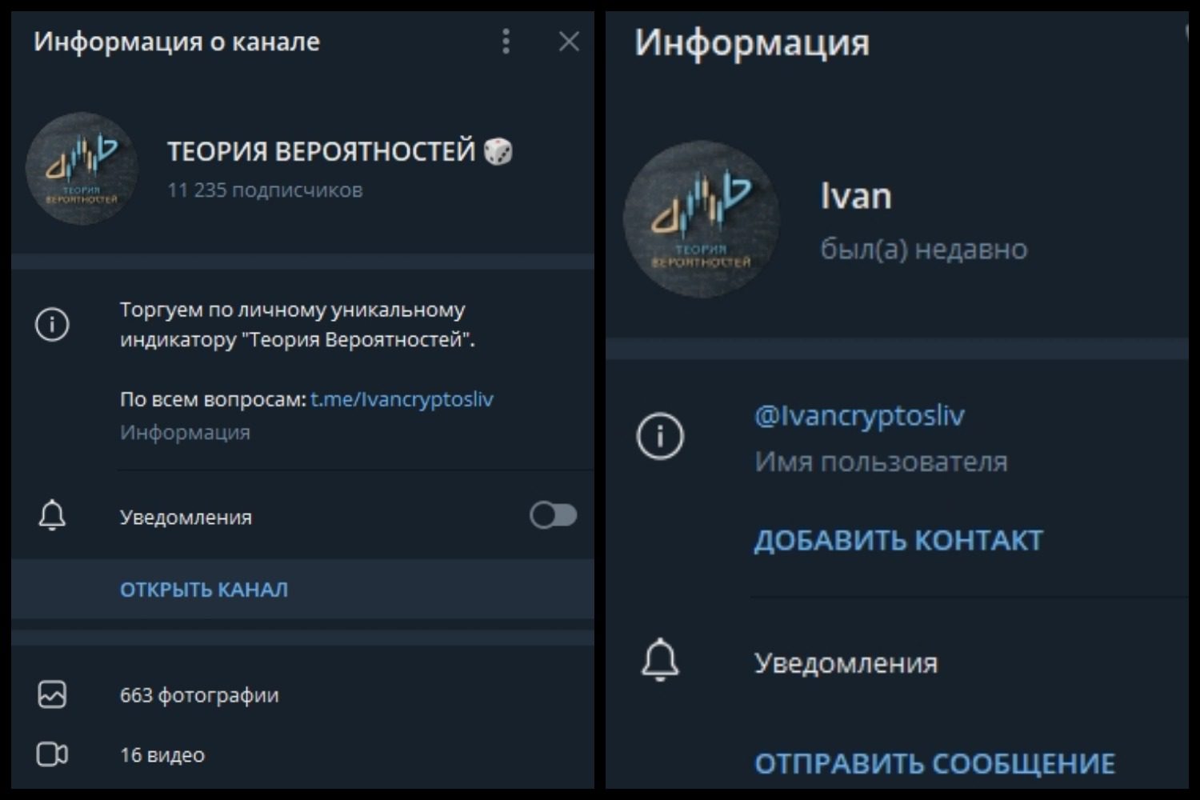1200x800 pixels.
Task: Open the 16 videos camera icon
Action: pos(52,754)
